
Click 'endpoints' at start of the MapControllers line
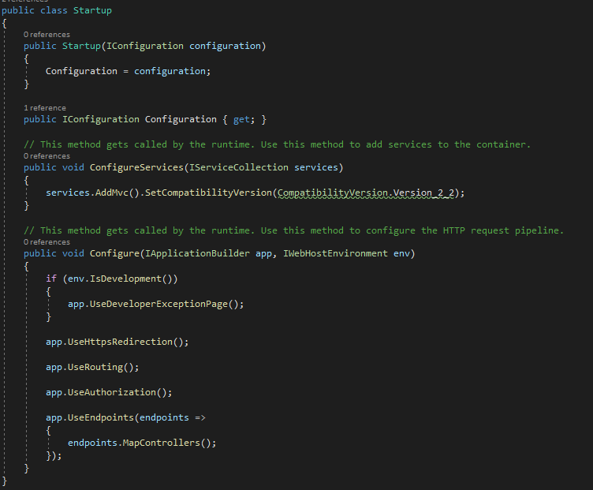pyautogui.click(x=92, y=443)
